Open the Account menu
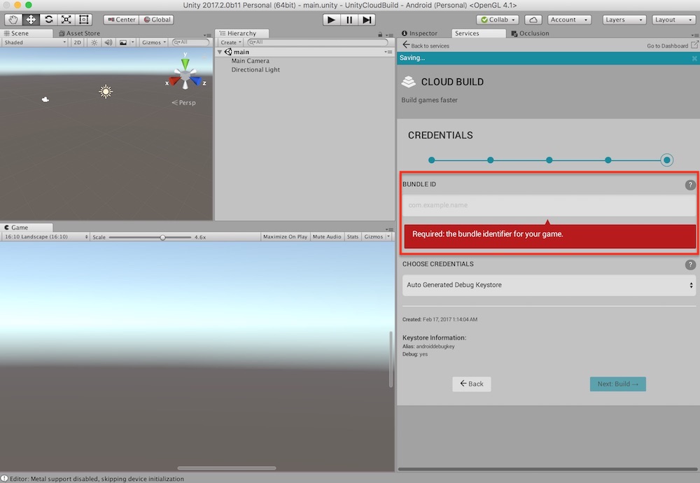The image size is (700, 483). (568, 19)
